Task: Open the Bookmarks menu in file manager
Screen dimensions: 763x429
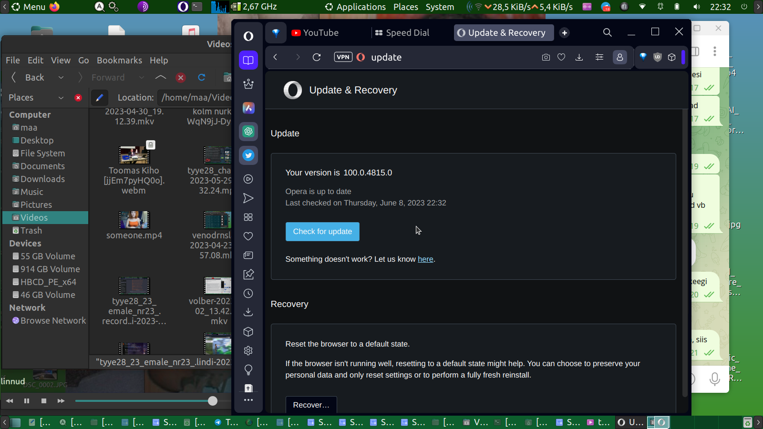Action: (119, 61)
